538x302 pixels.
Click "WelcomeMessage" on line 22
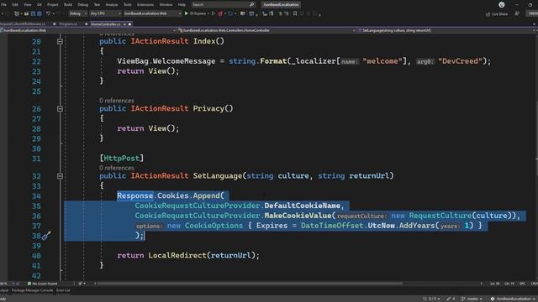(x=184, y=61)
